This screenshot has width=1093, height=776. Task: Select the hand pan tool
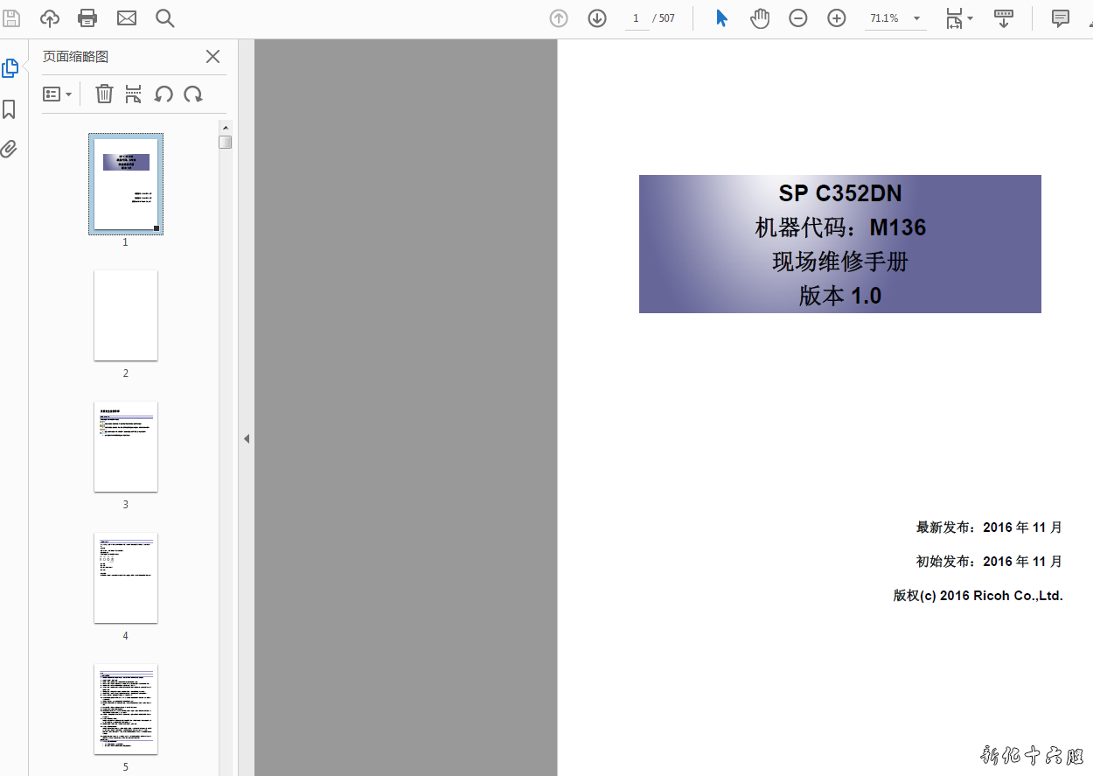pyautogui.click(x=760, y=18)
